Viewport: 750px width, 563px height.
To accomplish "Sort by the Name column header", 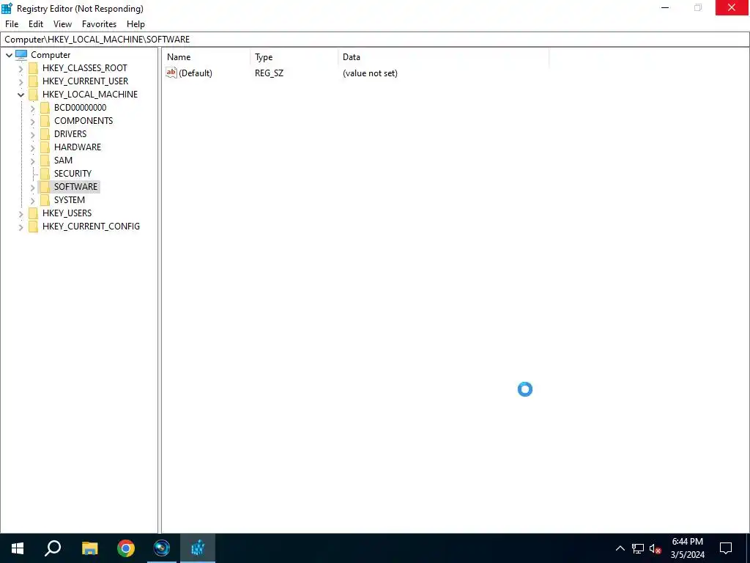I will point(206,57).
